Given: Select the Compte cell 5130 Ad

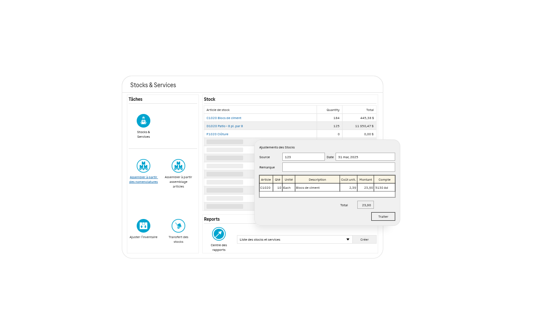Looking at the screenshot, I should click(x=384, y=188).
